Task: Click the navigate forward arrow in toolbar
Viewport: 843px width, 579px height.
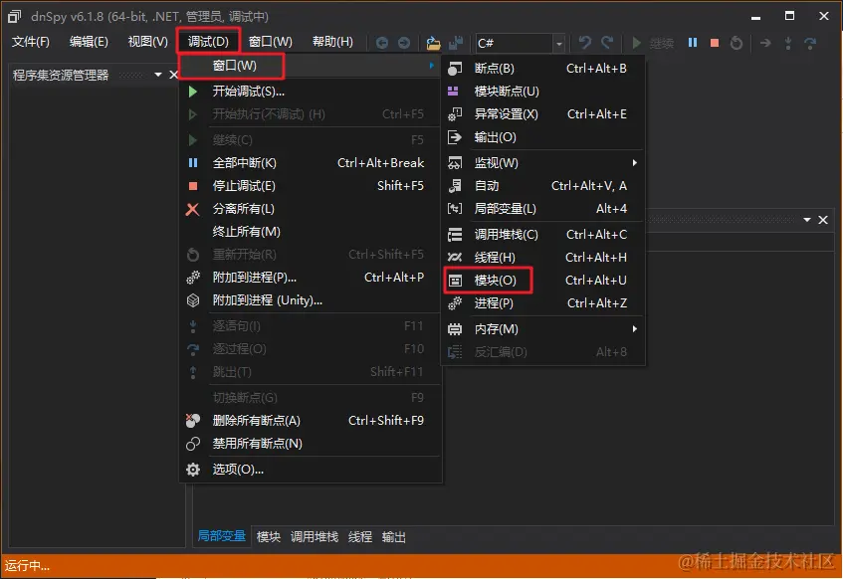Action: pyautogui.click(x=404, y=43)
